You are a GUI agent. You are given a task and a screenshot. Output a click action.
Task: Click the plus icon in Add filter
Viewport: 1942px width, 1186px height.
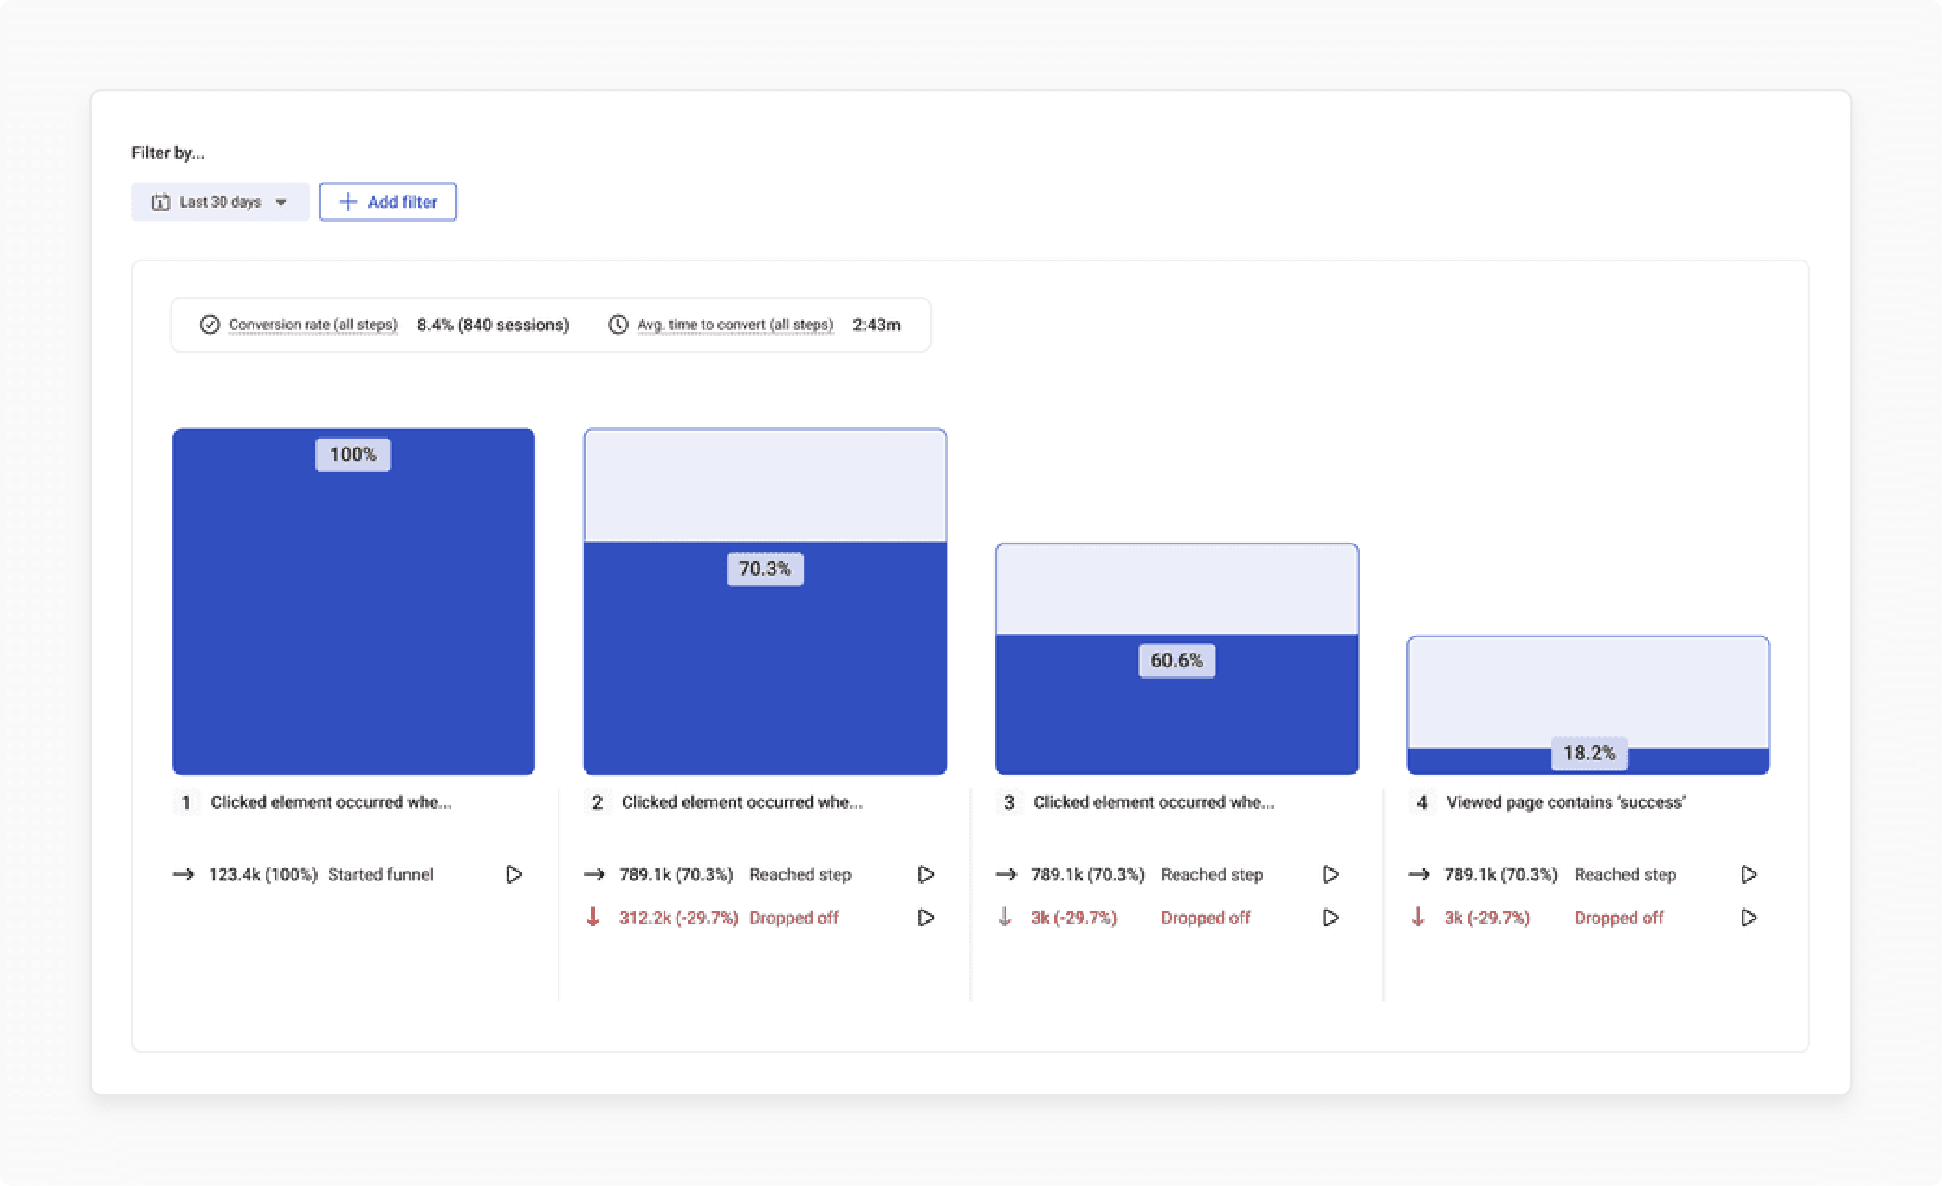pyautogui.click(x=347, y=202)
